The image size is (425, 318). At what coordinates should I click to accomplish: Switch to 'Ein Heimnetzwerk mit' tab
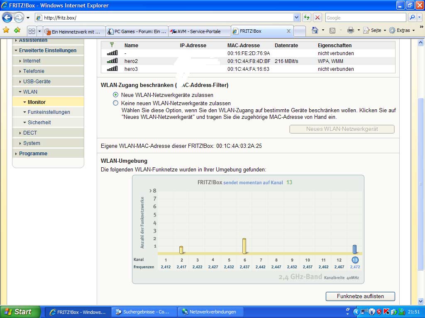(x=74, y=31)
